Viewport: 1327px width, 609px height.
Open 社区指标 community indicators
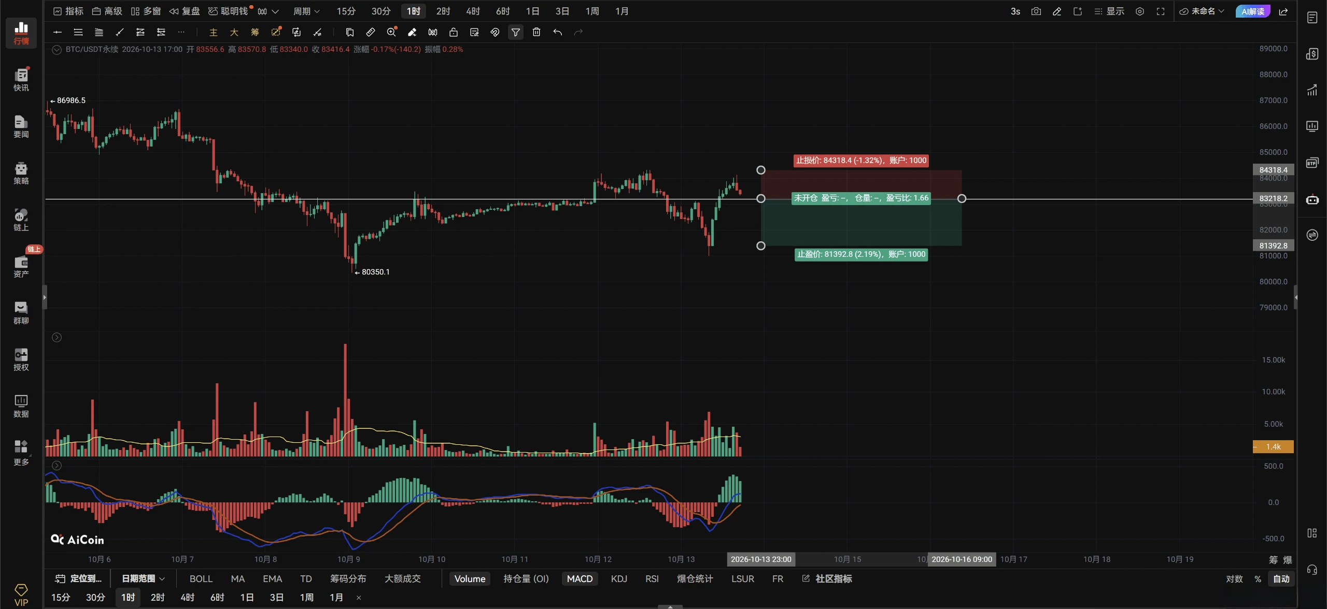[x=827, y=578]
